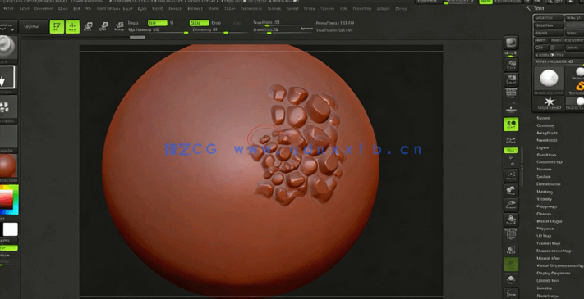
Task: Activate the Edit mode button
Action: click(57, 27)
